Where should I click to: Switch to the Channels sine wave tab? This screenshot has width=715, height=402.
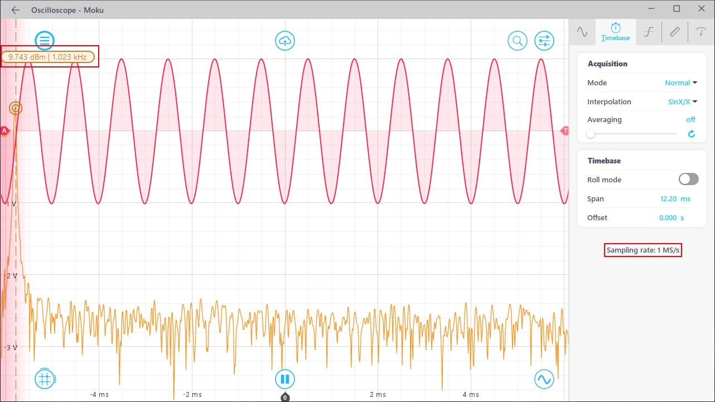582,32
